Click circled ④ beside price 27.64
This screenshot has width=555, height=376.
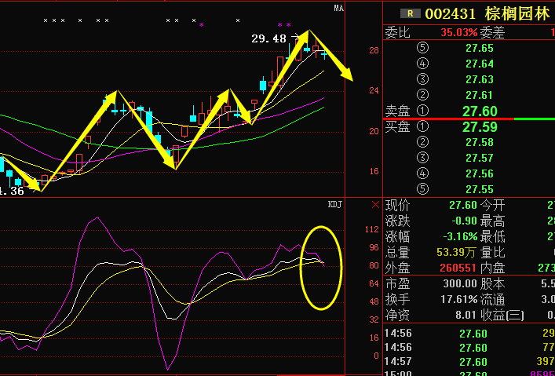422,64
